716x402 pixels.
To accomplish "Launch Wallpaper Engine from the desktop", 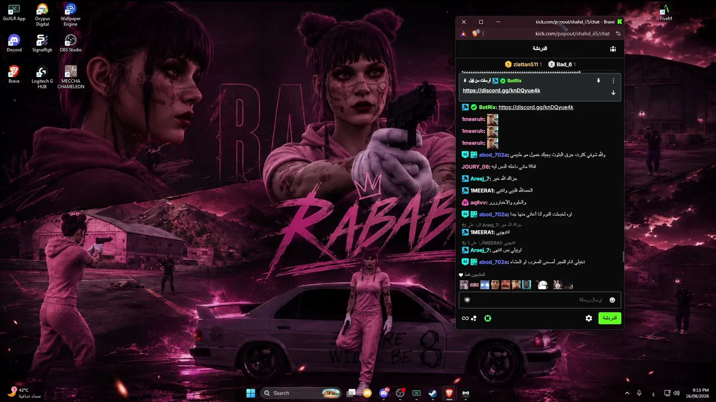I will [x=70, y=15].
